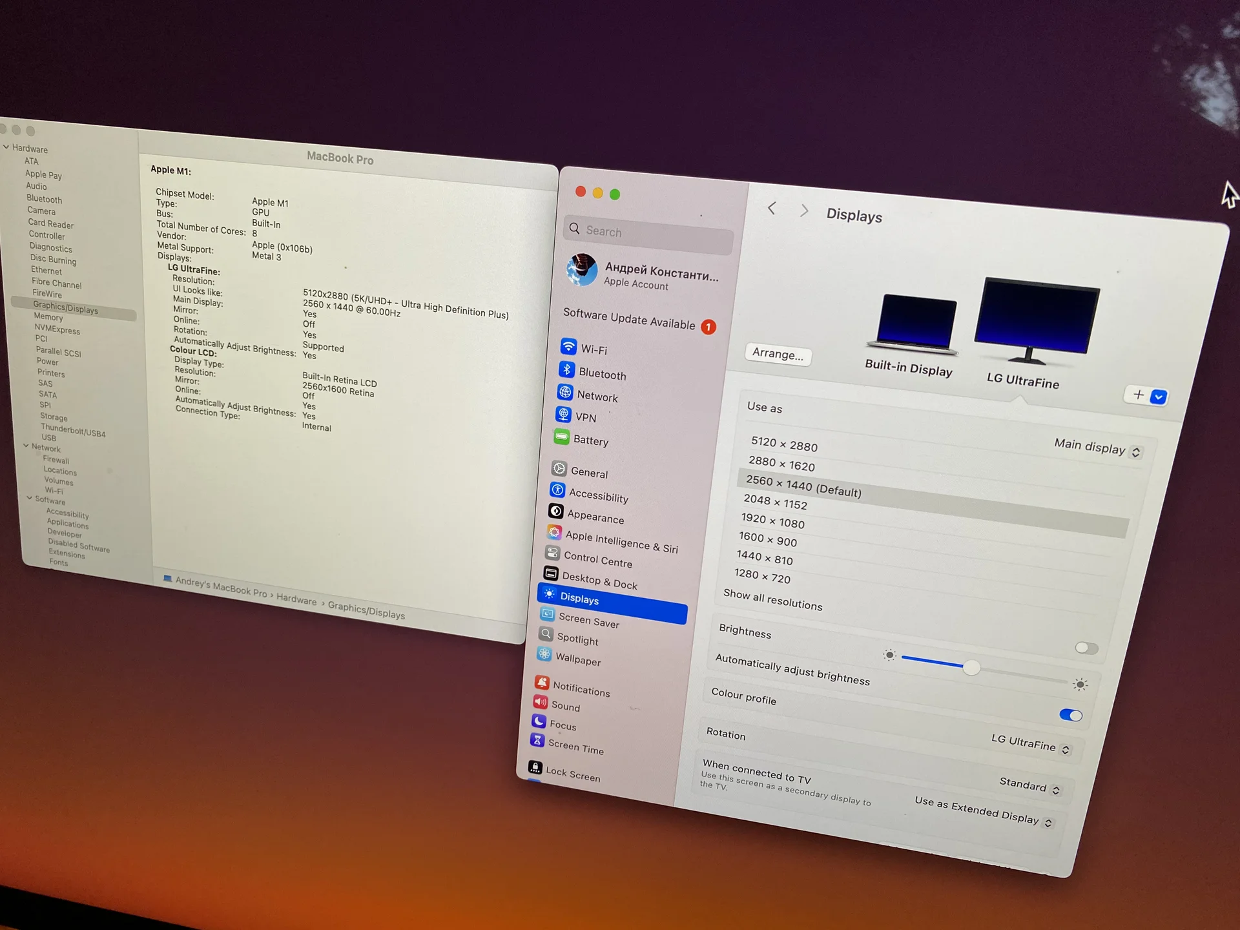Select Firewall under Network in System Information
The width and height of the screenshot is (1240, 930).
pyautogui.click(x=56, y=460)
